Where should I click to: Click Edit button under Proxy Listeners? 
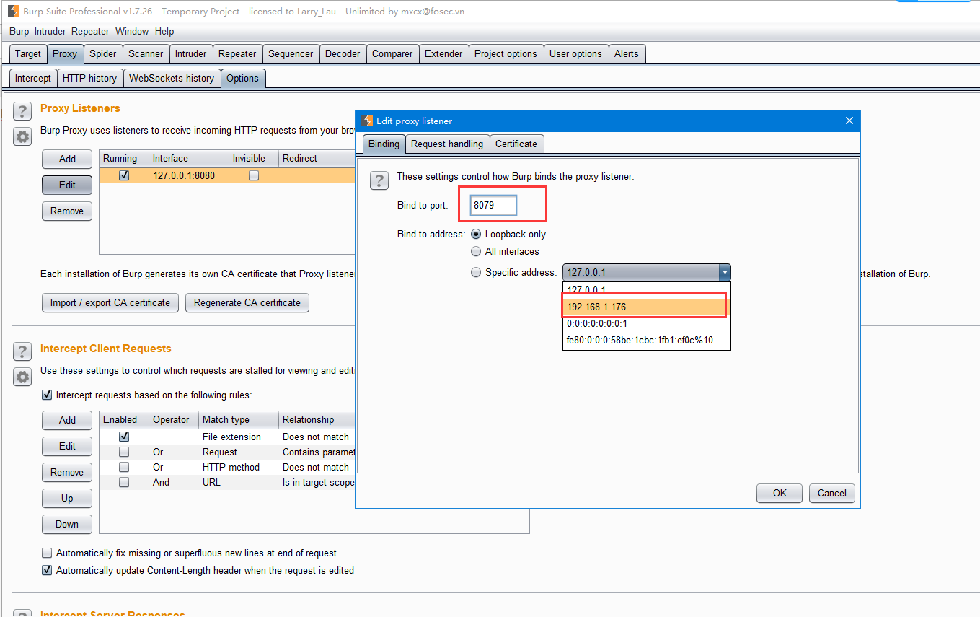[67, 185]
